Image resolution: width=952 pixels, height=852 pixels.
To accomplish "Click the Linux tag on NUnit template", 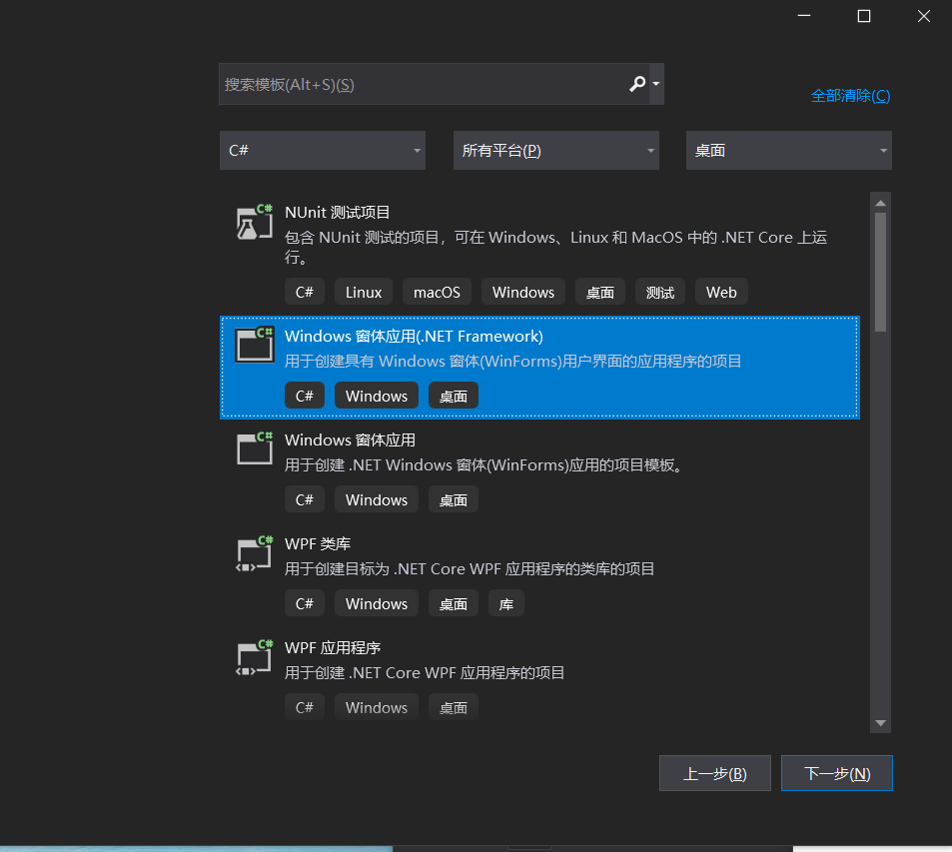I will (x=364, y=292).
